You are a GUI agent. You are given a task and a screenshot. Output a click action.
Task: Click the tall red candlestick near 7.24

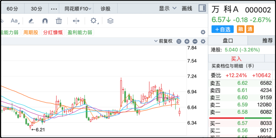[x=121, y=92]
